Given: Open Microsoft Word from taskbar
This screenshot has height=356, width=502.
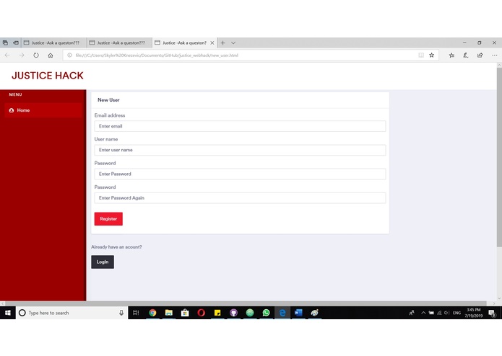Looking at the screenshot, I should point(298,313).
